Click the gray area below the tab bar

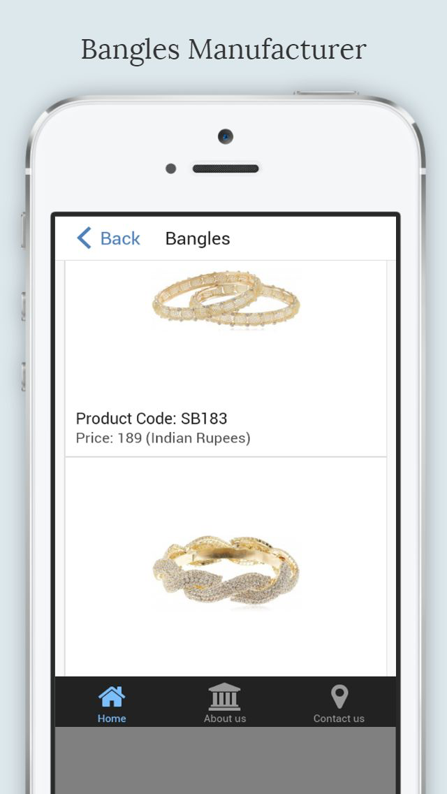[226, 760]
